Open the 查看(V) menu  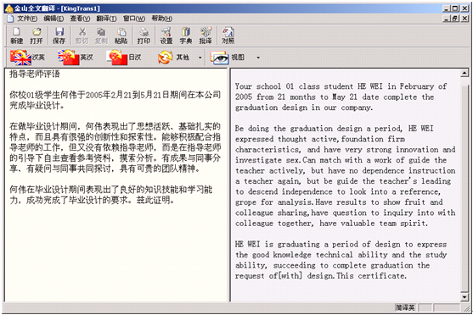(80, 19)
